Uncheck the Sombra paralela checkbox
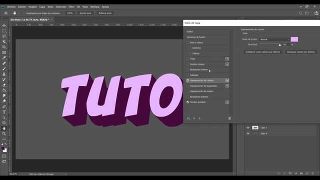 pyautogui.click(x=188, y=102)
